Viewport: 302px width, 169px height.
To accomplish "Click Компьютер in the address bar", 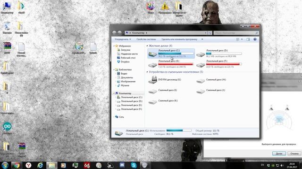I will pyautogui.click(x=138, y=33).
